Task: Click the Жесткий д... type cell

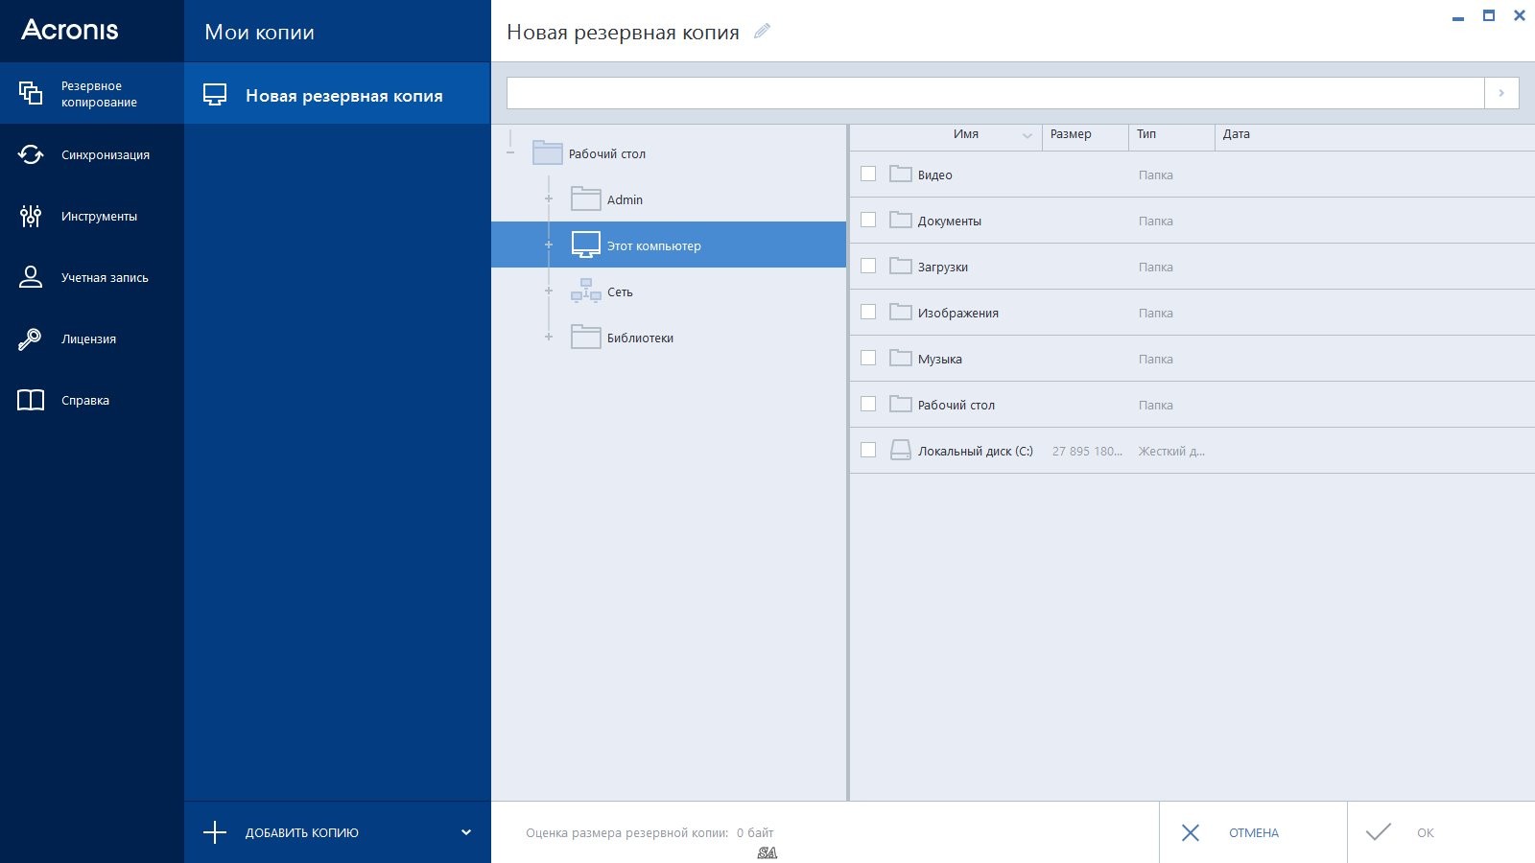Action: [1171, 451]
